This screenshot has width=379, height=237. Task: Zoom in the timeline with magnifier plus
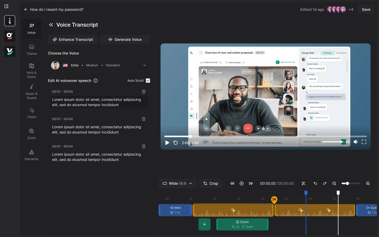368,183
